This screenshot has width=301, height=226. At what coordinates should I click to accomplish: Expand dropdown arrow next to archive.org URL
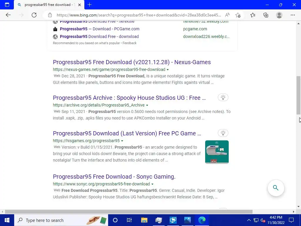(x=147, y=105)
